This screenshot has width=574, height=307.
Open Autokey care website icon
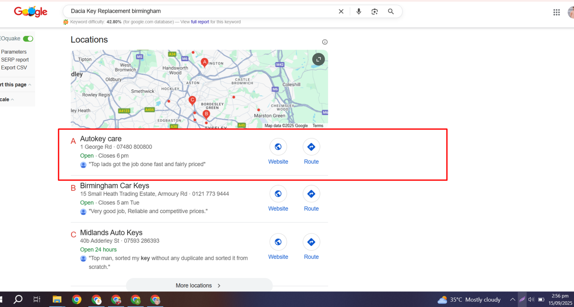[278, 147]
